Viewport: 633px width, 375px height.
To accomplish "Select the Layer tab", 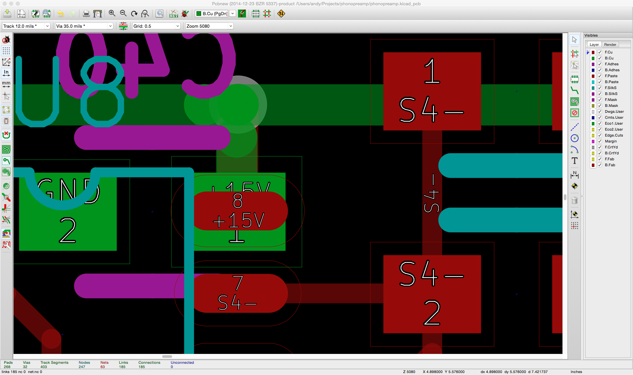I will click(594, 45).
